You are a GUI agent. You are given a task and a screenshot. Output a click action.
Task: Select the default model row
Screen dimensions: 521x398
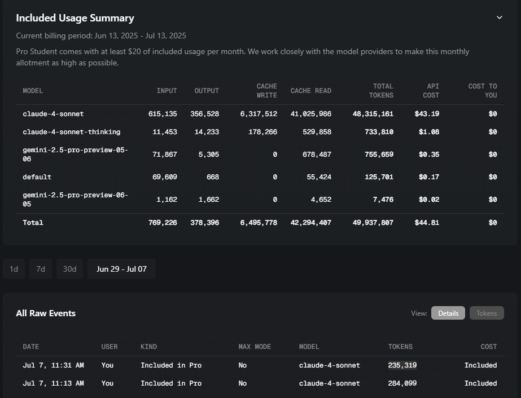(260, 177)
